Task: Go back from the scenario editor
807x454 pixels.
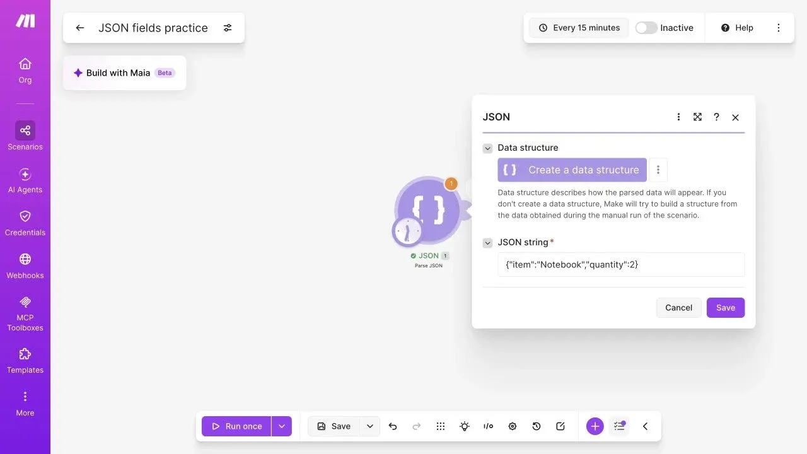Action: 79,28
